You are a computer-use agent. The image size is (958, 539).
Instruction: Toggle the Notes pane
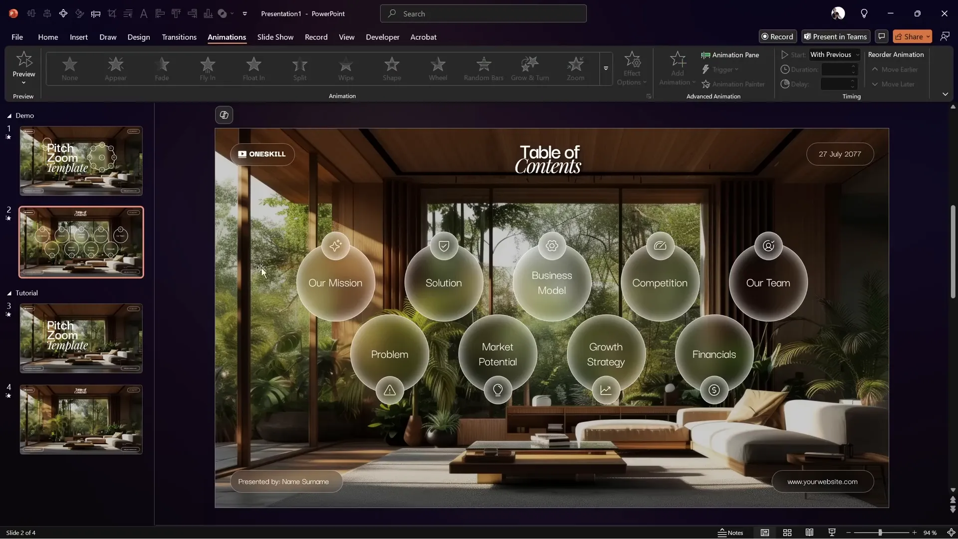pos(730,533)
